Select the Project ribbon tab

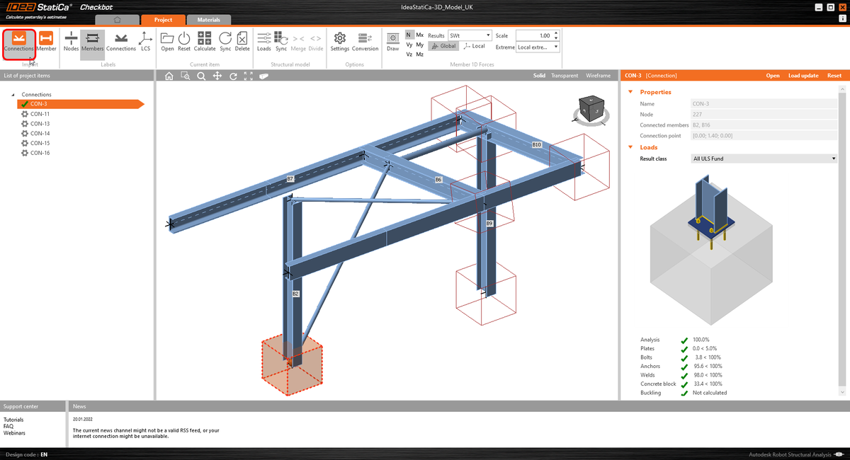click(x=164, y=20)
